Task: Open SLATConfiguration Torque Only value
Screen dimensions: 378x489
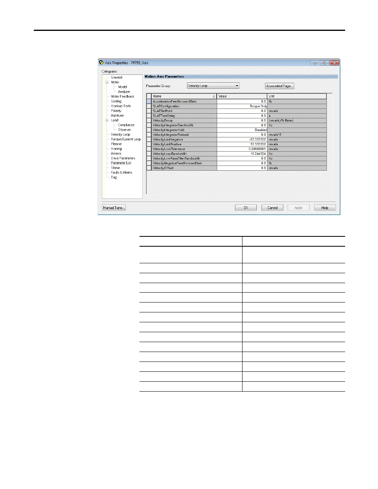Action: pos(242,106)
